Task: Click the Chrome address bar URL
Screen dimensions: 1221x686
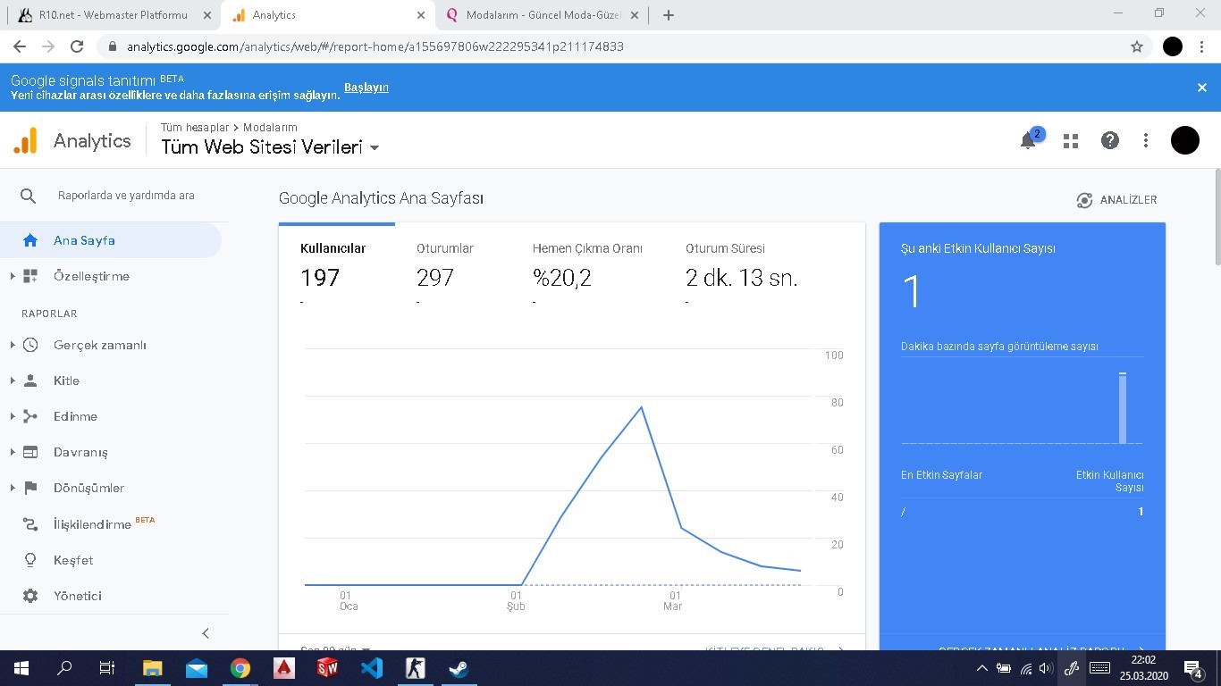Action: pos(375,46)
